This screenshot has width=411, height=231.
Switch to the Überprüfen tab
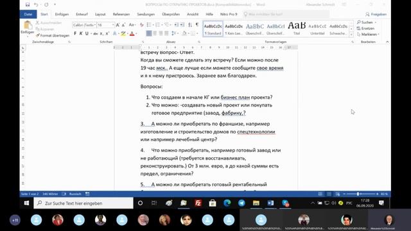click(171, 14)
